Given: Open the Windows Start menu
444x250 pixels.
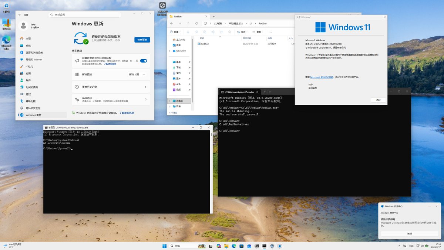Looking at the screenshot, I should point(165,246).
